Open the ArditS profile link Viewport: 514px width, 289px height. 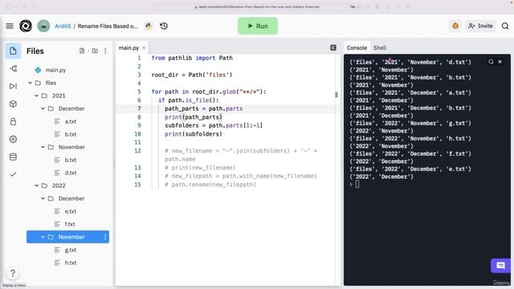pyautogui.click(x=63, y=26)
